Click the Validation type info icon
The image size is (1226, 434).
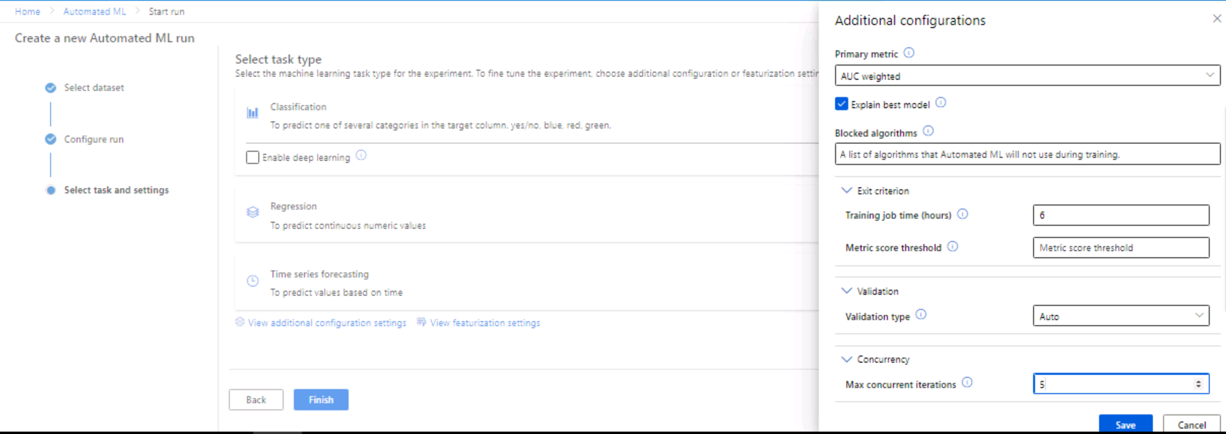[x=921, y=314]
